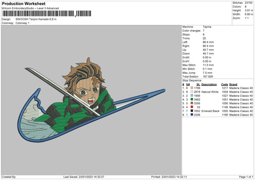Click the Colors value '8' at the top right

pos(246,7)
